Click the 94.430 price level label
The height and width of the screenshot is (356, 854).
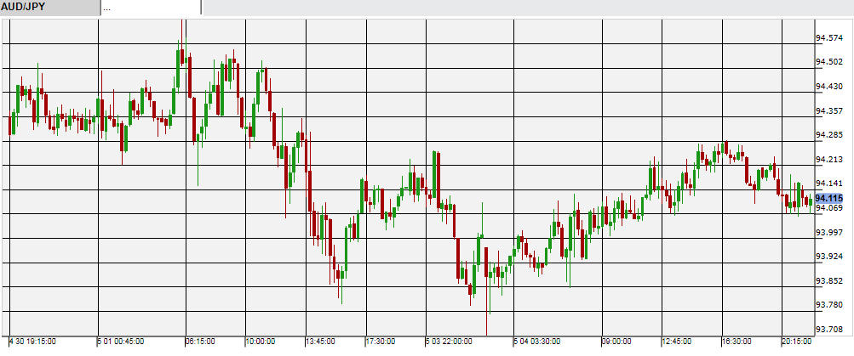click(x=829, y=86)
